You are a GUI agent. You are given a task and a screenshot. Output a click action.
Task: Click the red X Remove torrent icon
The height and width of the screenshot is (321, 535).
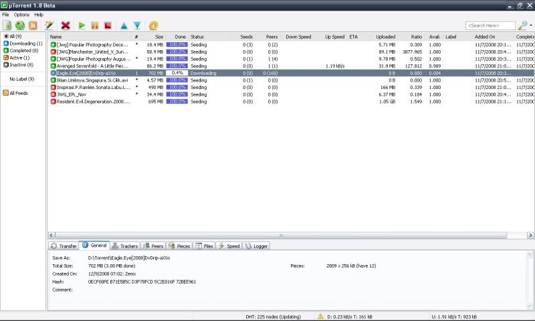click(x=66, y=25)
